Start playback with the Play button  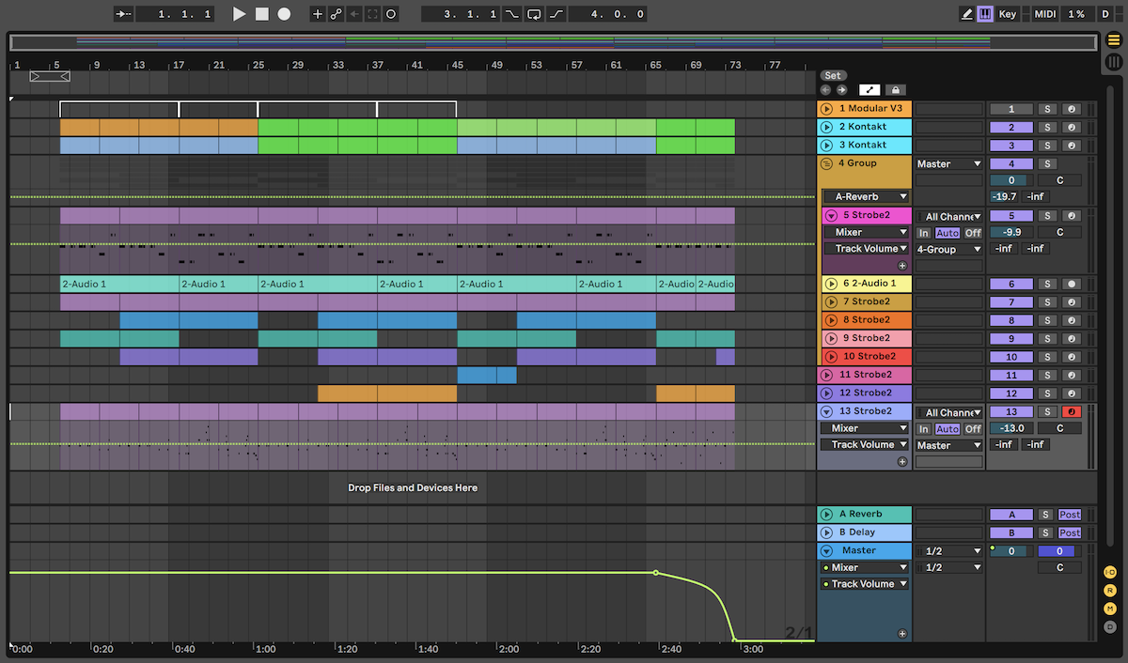pos(239,14)
